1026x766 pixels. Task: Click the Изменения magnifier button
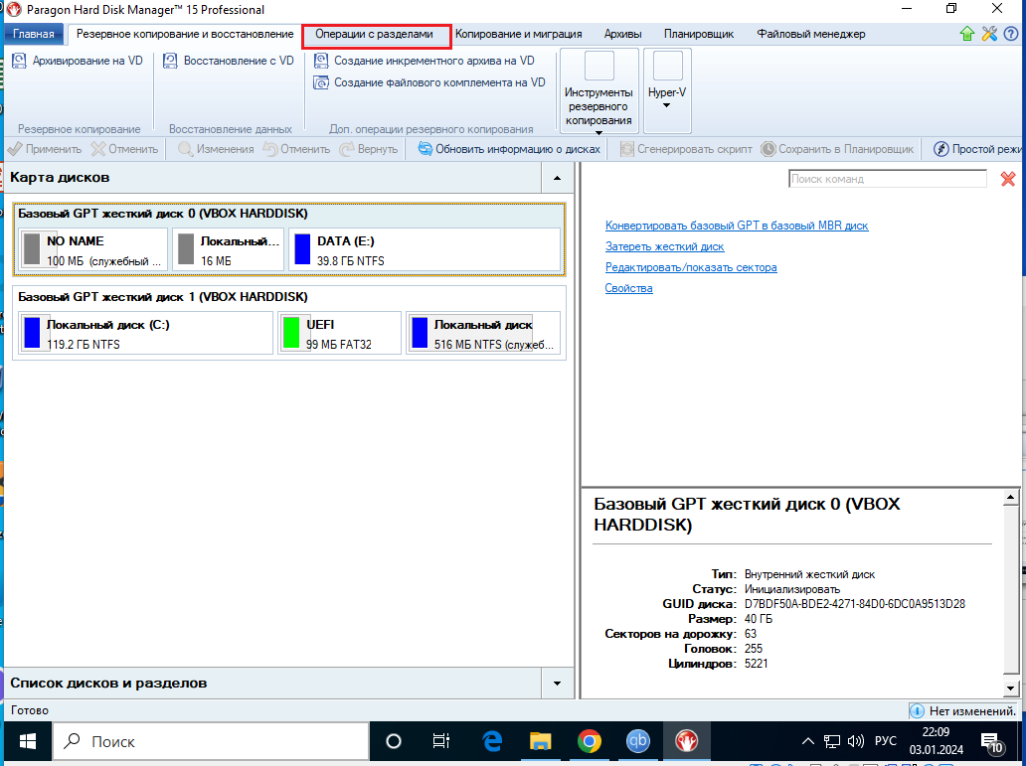[x=216, y=149]
